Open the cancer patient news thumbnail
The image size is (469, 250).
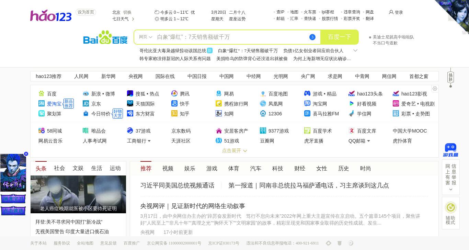click(78, 194)
